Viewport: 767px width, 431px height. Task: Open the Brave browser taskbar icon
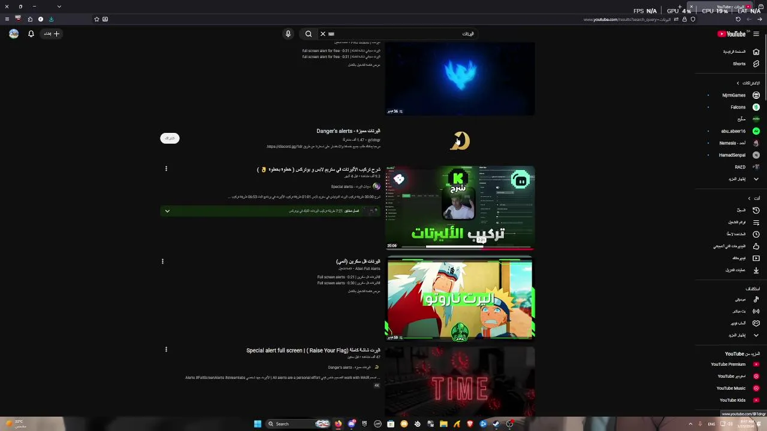(470, 424)
